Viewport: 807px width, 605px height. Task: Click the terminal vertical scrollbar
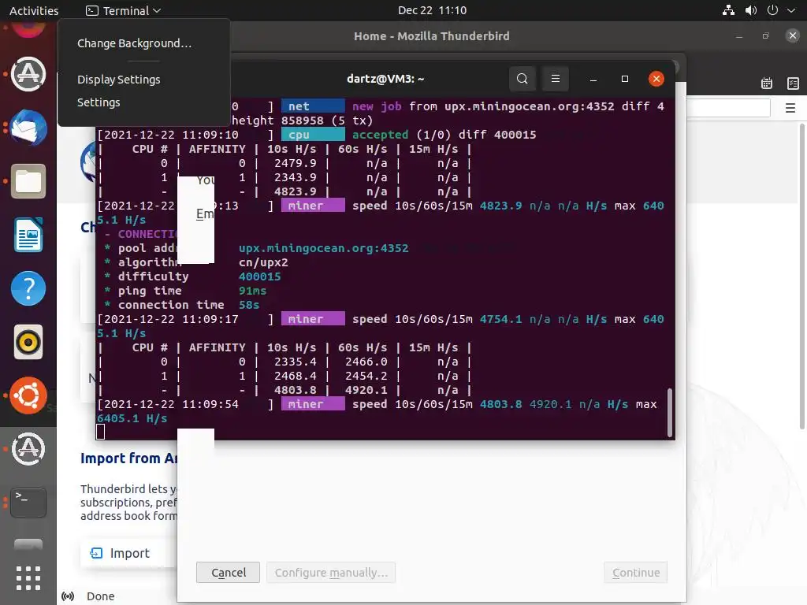pyautogui.click(x=670, y=412)
